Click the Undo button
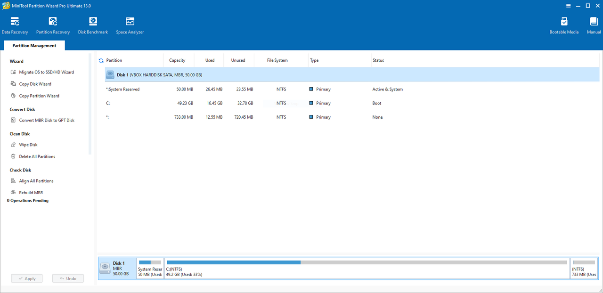Viewport: 603px width, 293px height. 68,278
